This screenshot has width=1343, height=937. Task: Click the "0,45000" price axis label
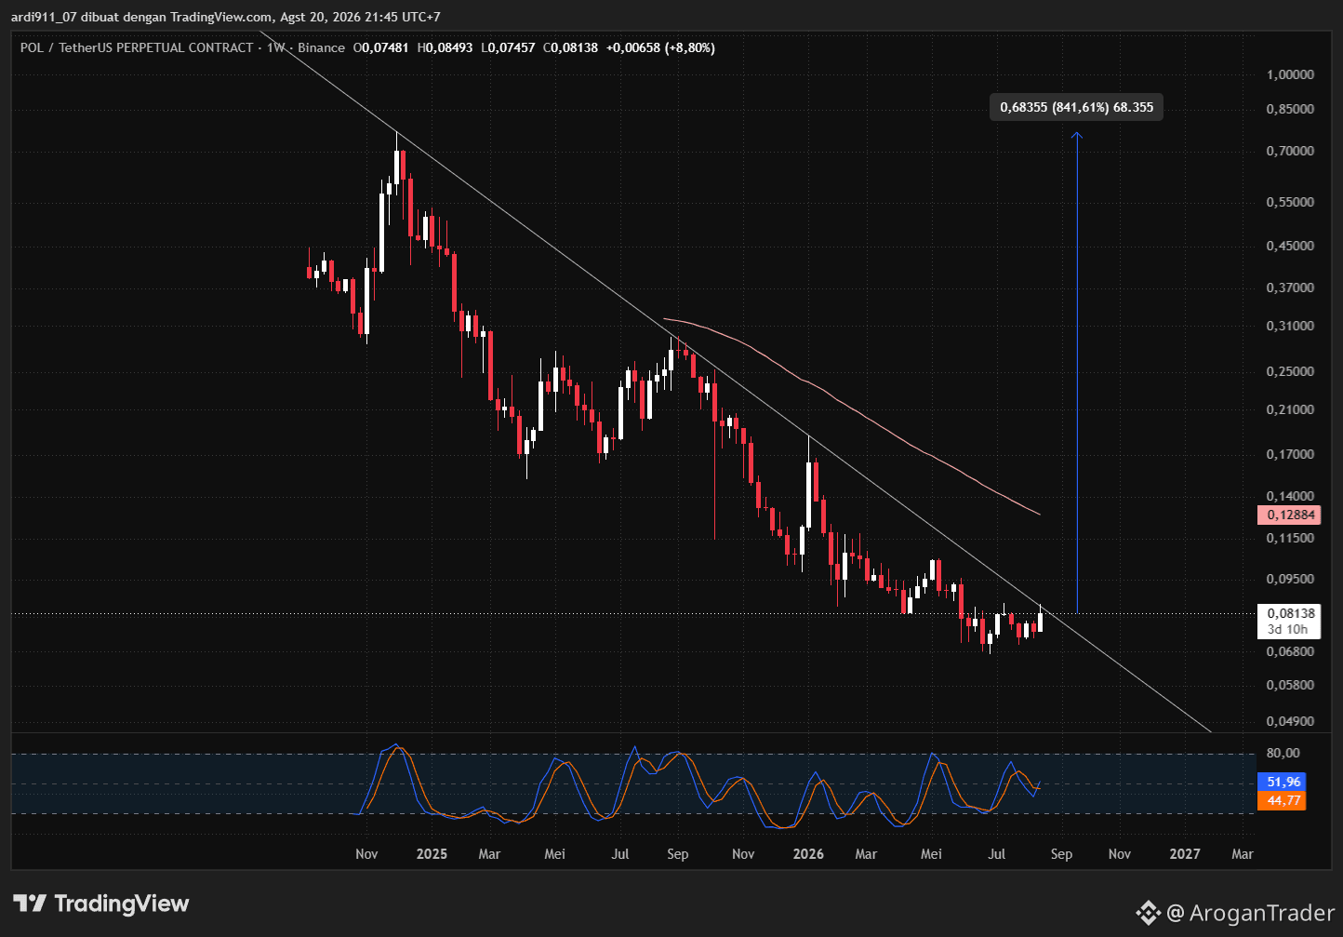[x=1290, y=247]
